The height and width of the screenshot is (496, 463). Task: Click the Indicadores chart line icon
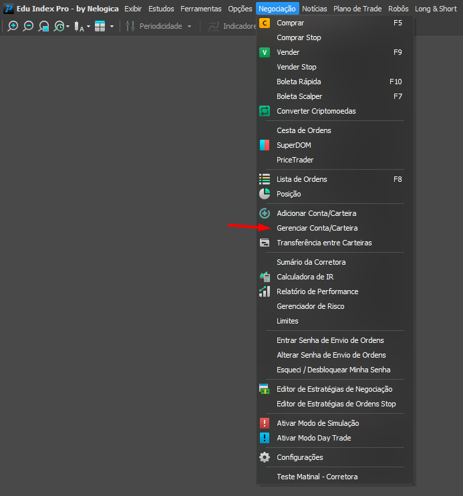[x=214, y=26]
